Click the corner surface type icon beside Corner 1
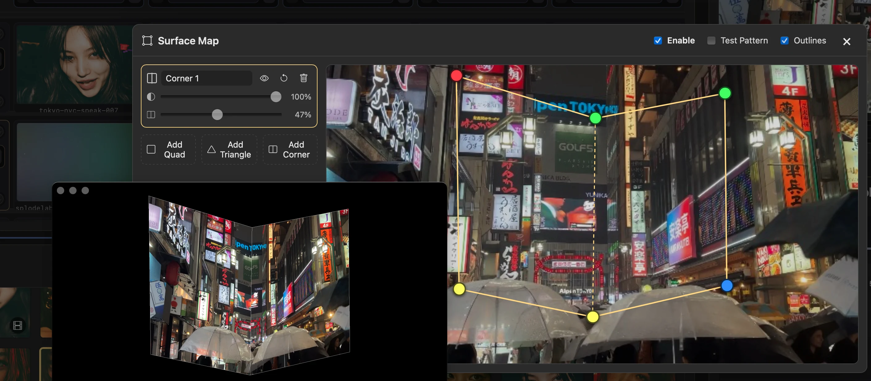The height and width of the screenshot is (381, 871). 152,78
